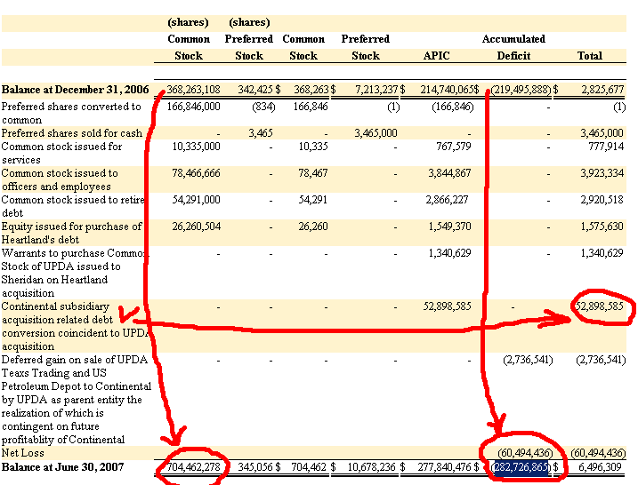The height and width of the screenshot is (485, 638).
Task: Select the Total column header
Action: [x=589, y=56]
